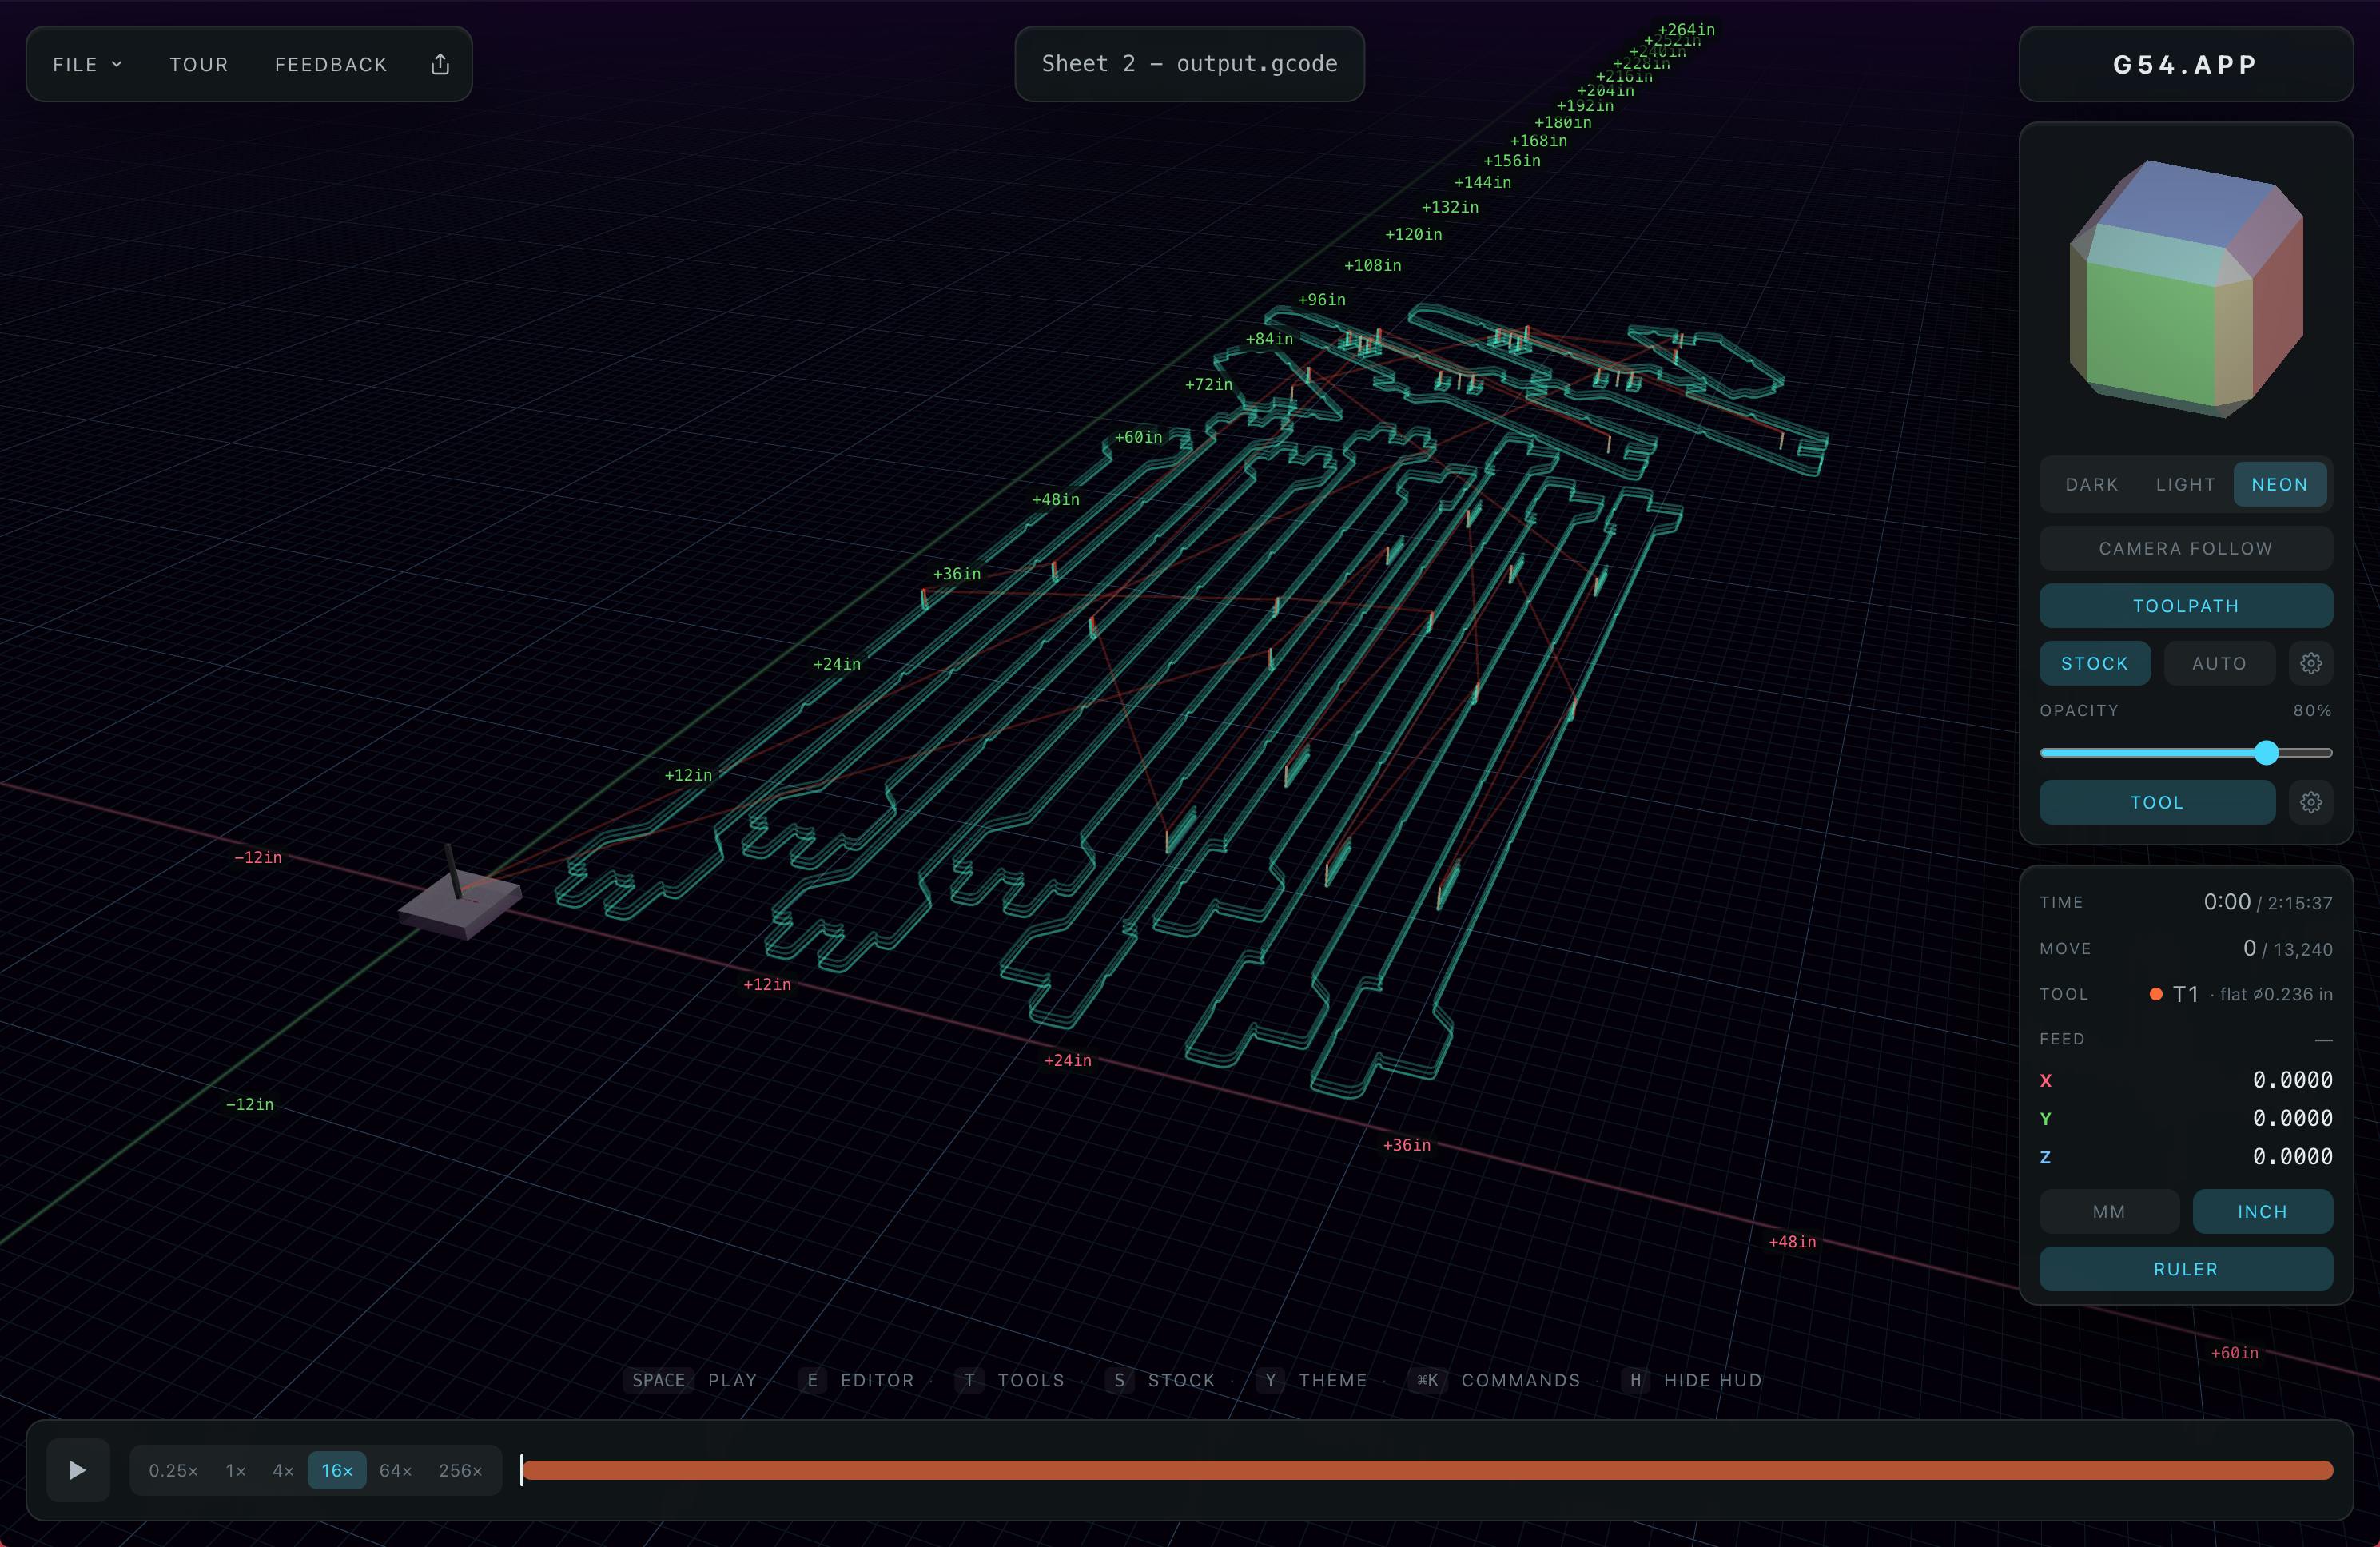Toggle TOOL visibility
Viewport: 2380px width, 1547px height.
[2157, 802]
